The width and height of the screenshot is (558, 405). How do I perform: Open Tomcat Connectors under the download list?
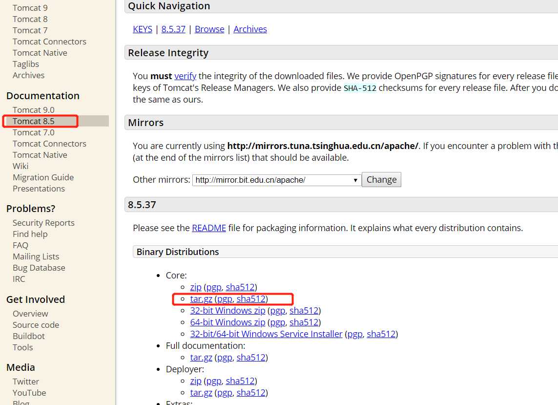49,42
